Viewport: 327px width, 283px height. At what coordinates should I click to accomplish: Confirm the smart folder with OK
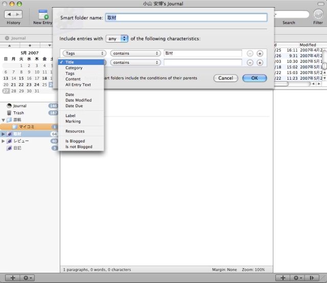point(254,78)
